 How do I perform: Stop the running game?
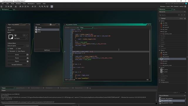(26, 6)
